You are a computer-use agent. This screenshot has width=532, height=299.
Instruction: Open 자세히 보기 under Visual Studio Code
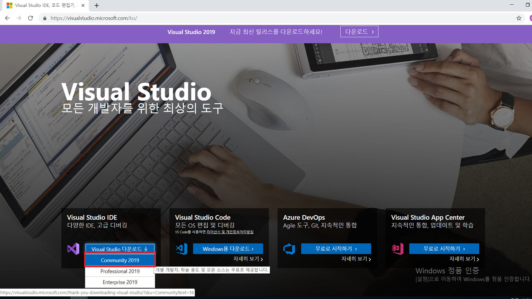[x=248, y=259]
